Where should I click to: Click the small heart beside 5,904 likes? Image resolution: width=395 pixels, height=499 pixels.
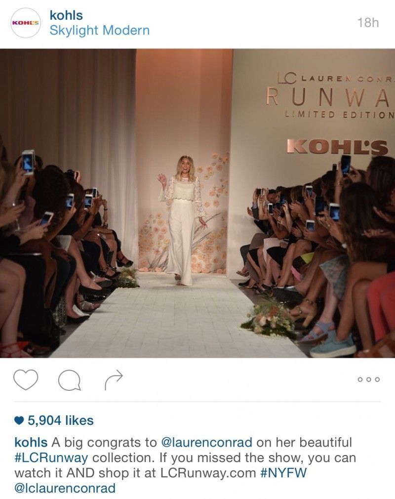coord(19,421)
